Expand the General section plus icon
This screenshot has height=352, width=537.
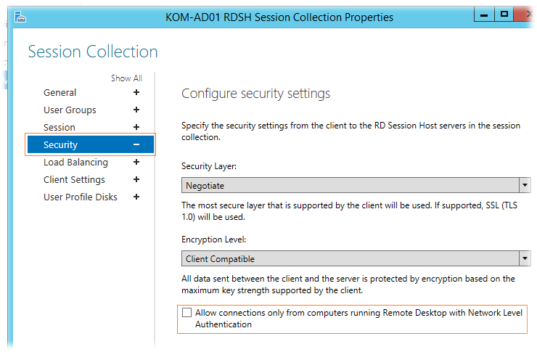[136, 92]
